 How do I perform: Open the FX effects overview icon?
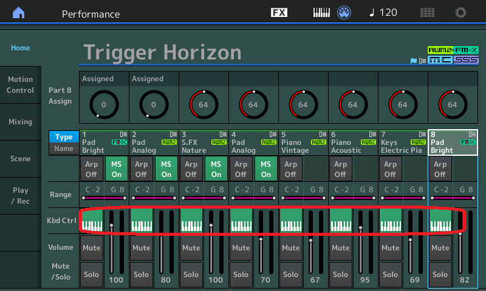[x=279, y=13]
